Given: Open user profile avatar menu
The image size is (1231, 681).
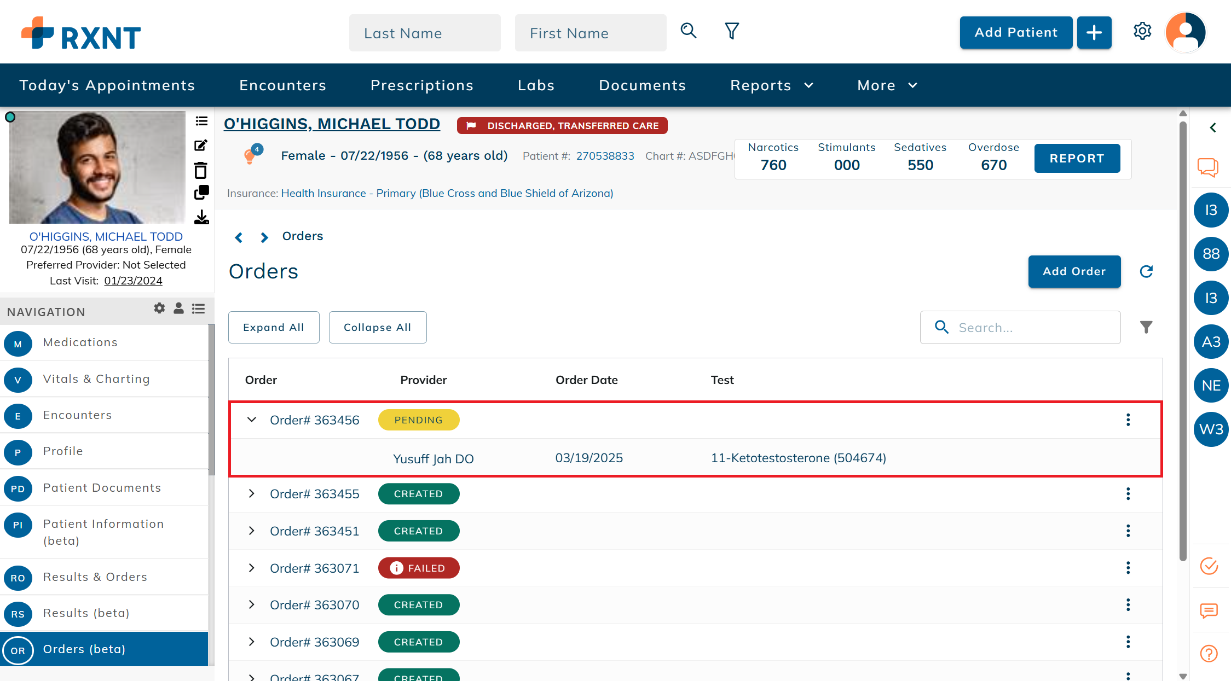Looking at the screenshot, I should click(1186, 32).
